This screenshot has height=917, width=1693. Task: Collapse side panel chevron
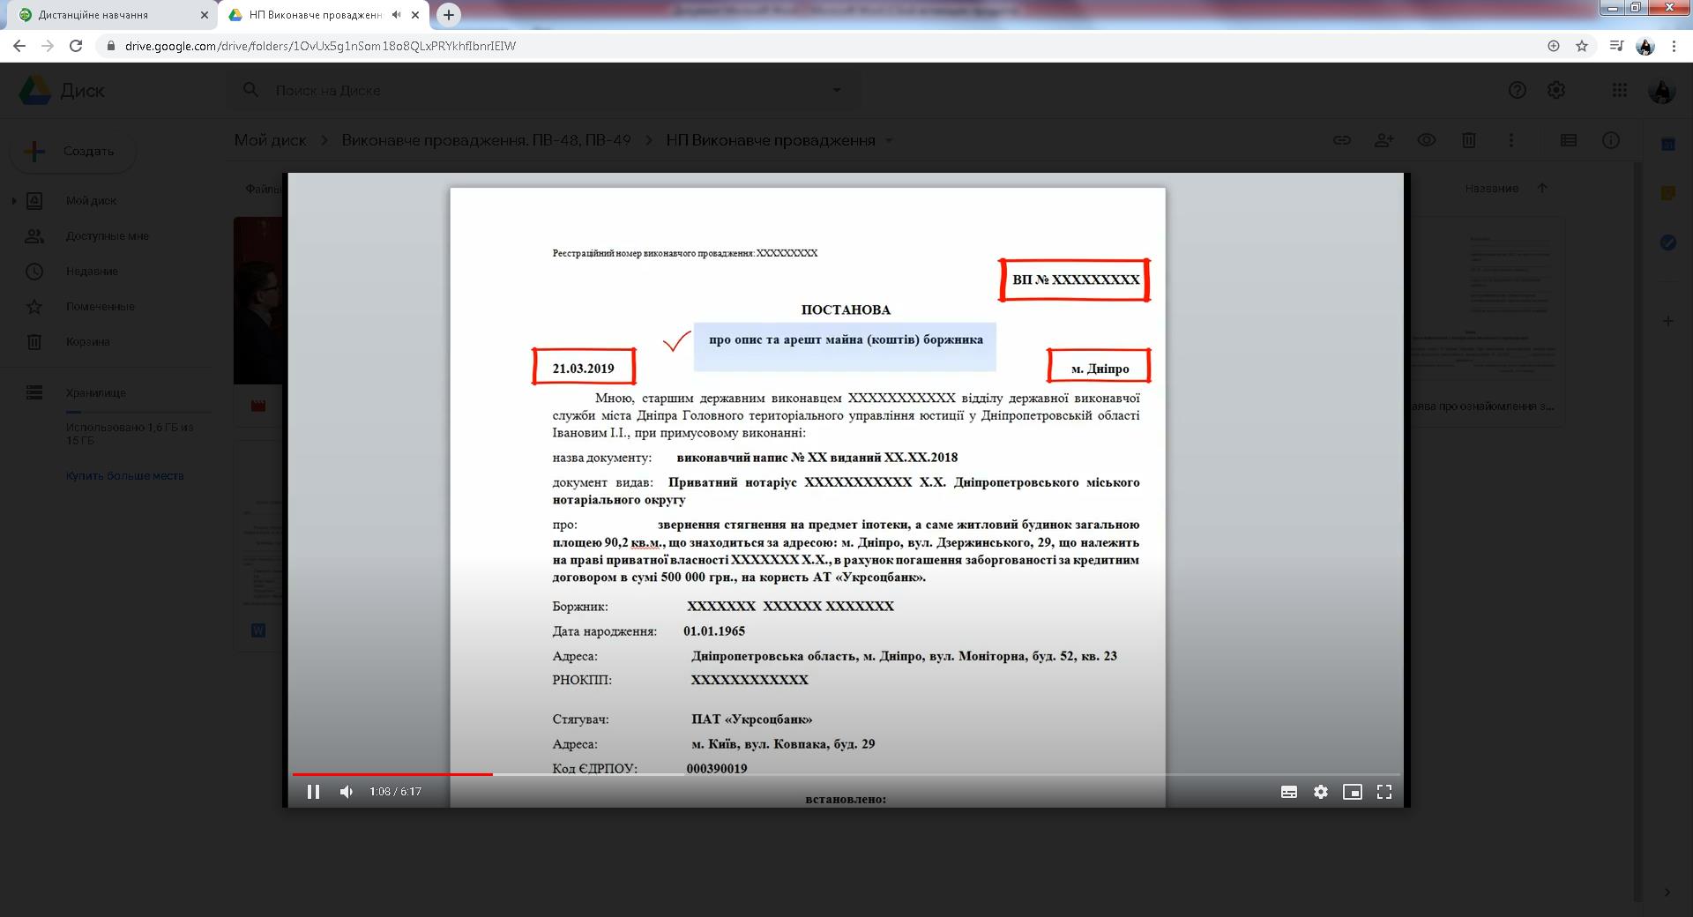pyautogui.click(x=1667, y=891)
